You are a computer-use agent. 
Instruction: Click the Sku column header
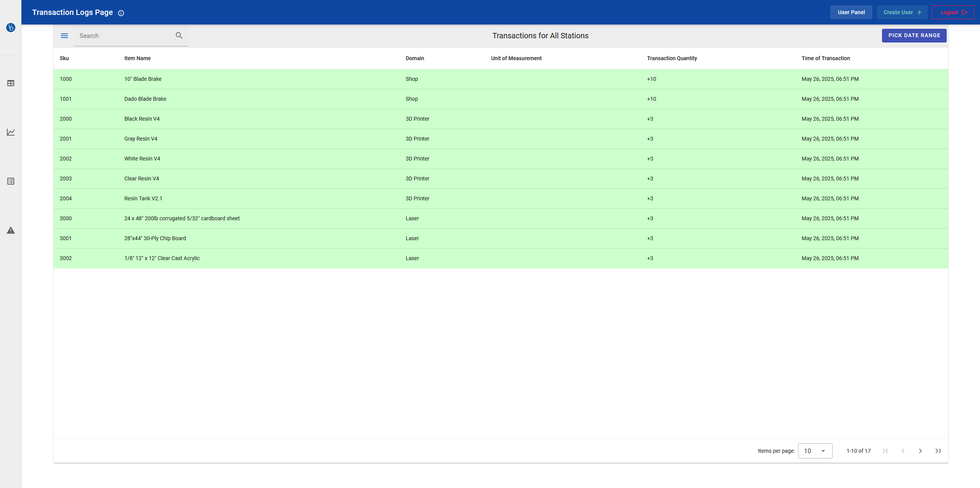[x=64, y=58]
